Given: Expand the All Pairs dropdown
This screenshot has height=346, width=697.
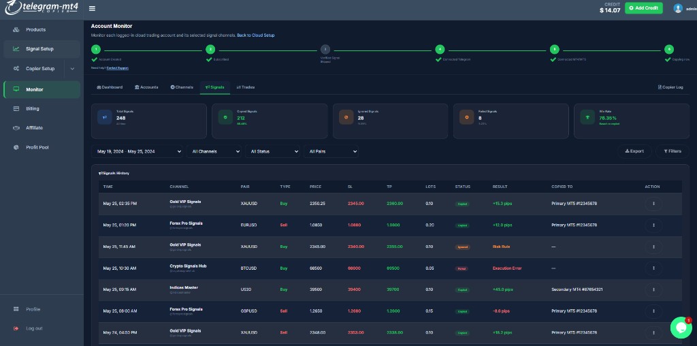Looking at the screenshot, I should [331, 151].
